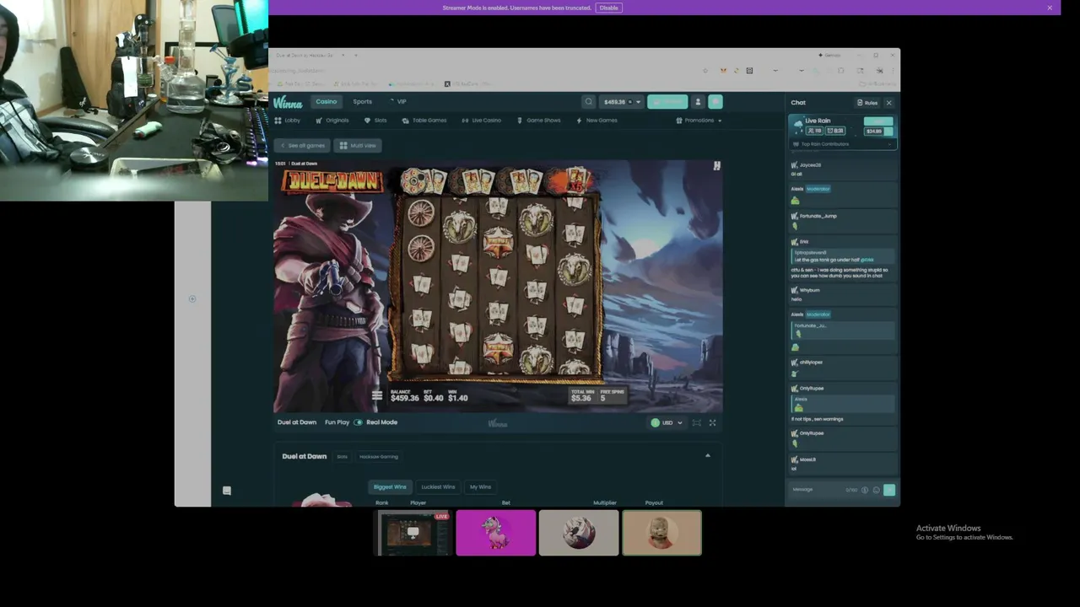Select the LIVE screen-share thumbnail
This screenshot has height=607, width=1080.
point(413,533)
